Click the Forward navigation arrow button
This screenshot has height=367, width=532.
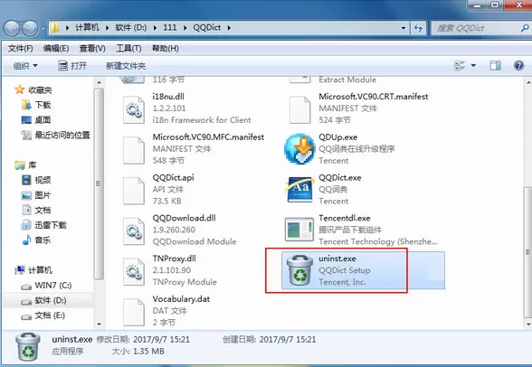tap(30, 28)
